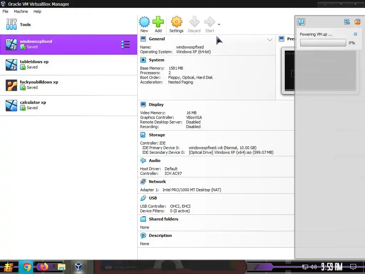Open the Windows action center icon
365x274 pixels.
353,267
